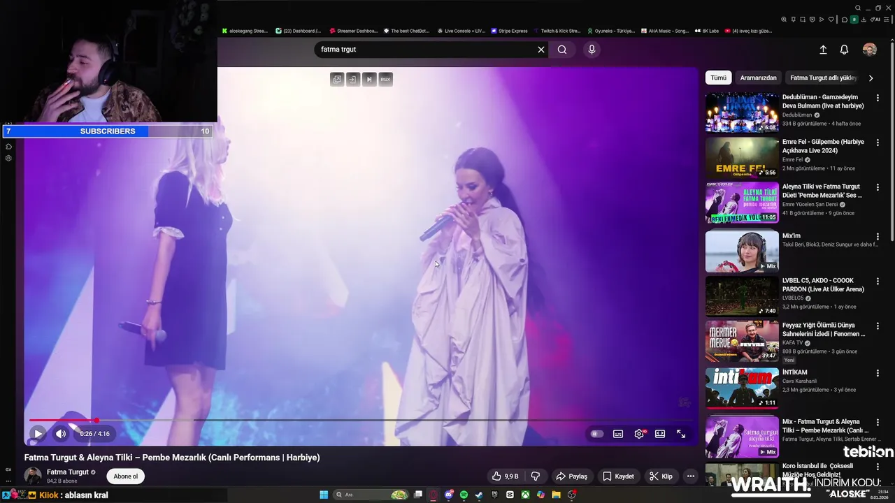Select the 'Aramanızdan' filter chip
The width and height of the screenshot is (895, 503).
pyautogui.click(x=758, y=78)
